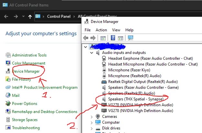This screenshot has width=202, height=133.
Task: Open File History link
Action: pos(22,79)
